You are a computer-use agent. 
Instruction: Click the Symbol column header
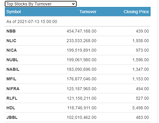coord(13,12)
